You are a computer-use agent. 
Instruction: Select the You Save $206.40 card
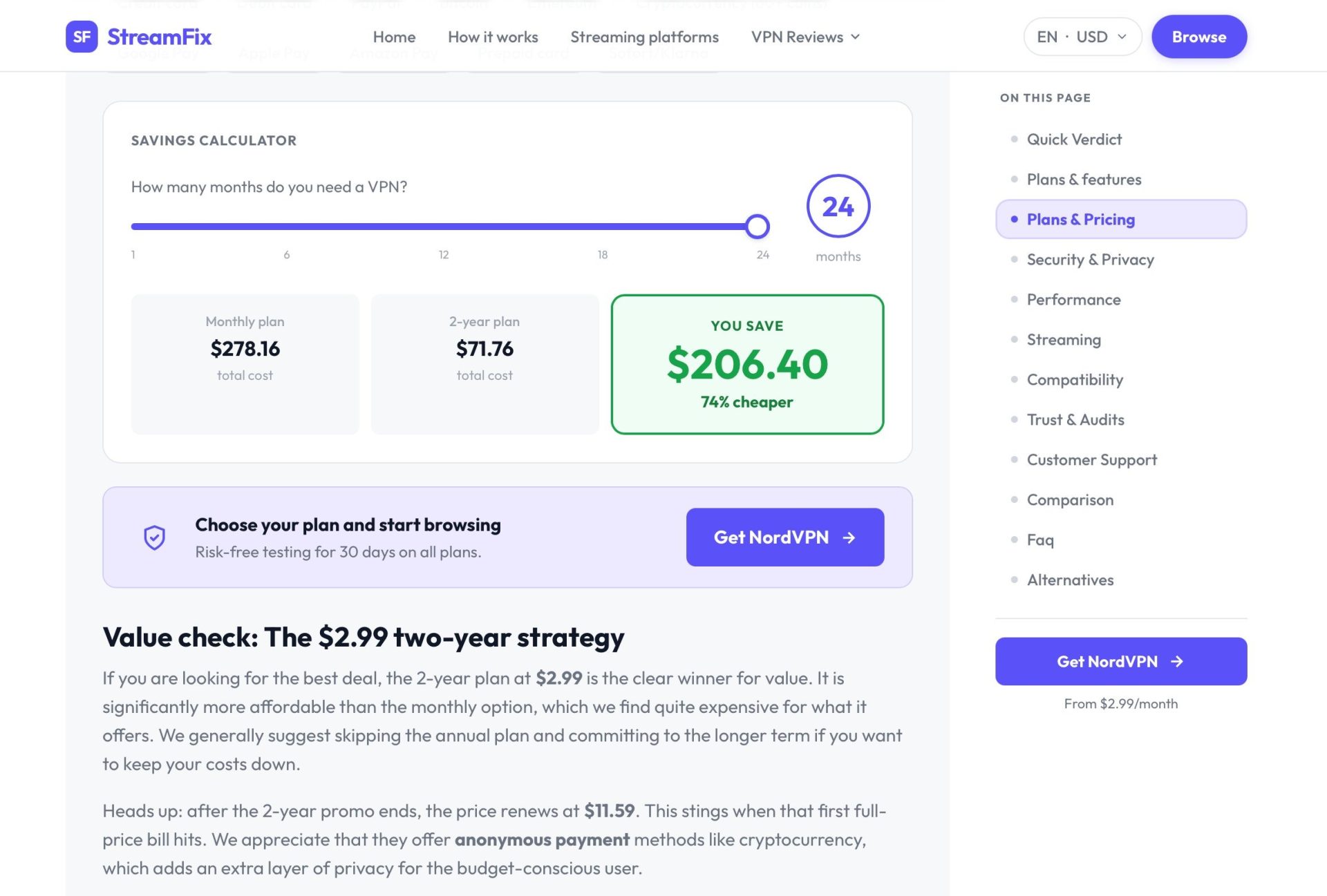[747, 364]
